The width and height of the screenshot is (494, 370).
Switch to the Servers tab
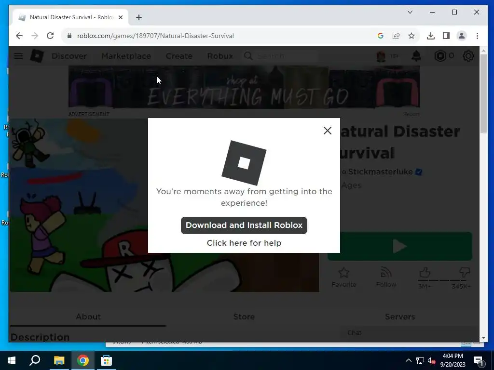pyautogui.click(x=400, y=317)
